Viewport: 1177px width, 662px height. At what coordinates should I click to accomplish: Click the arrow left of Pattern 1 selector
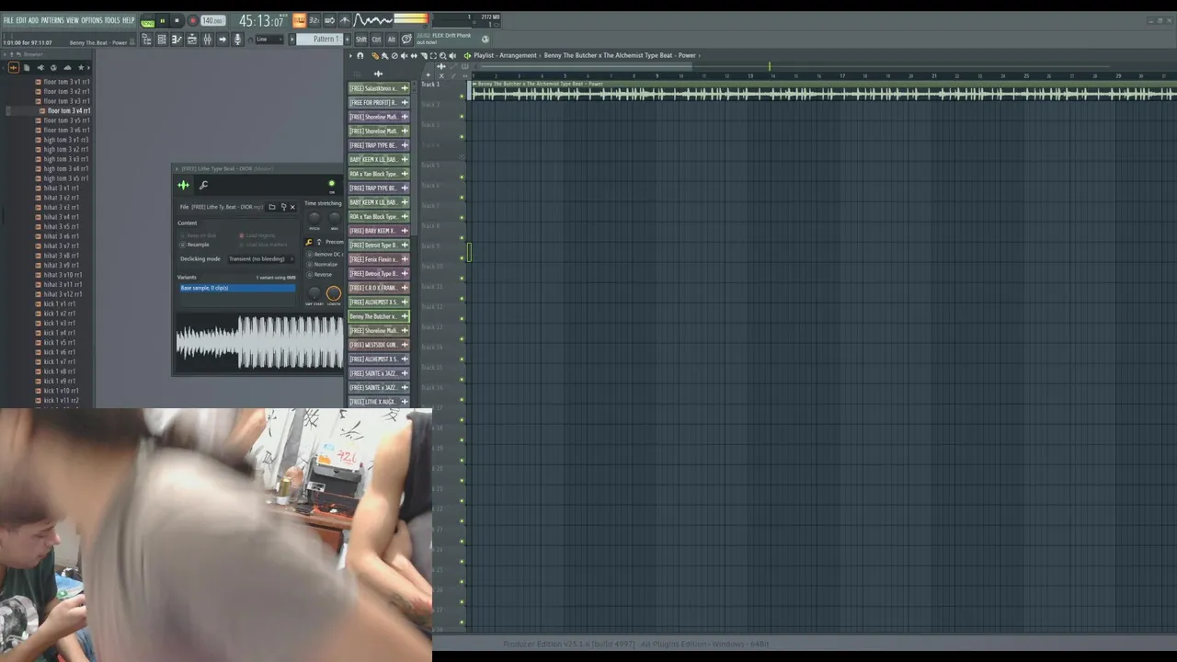pyautogui.click(x=293, y=40)
